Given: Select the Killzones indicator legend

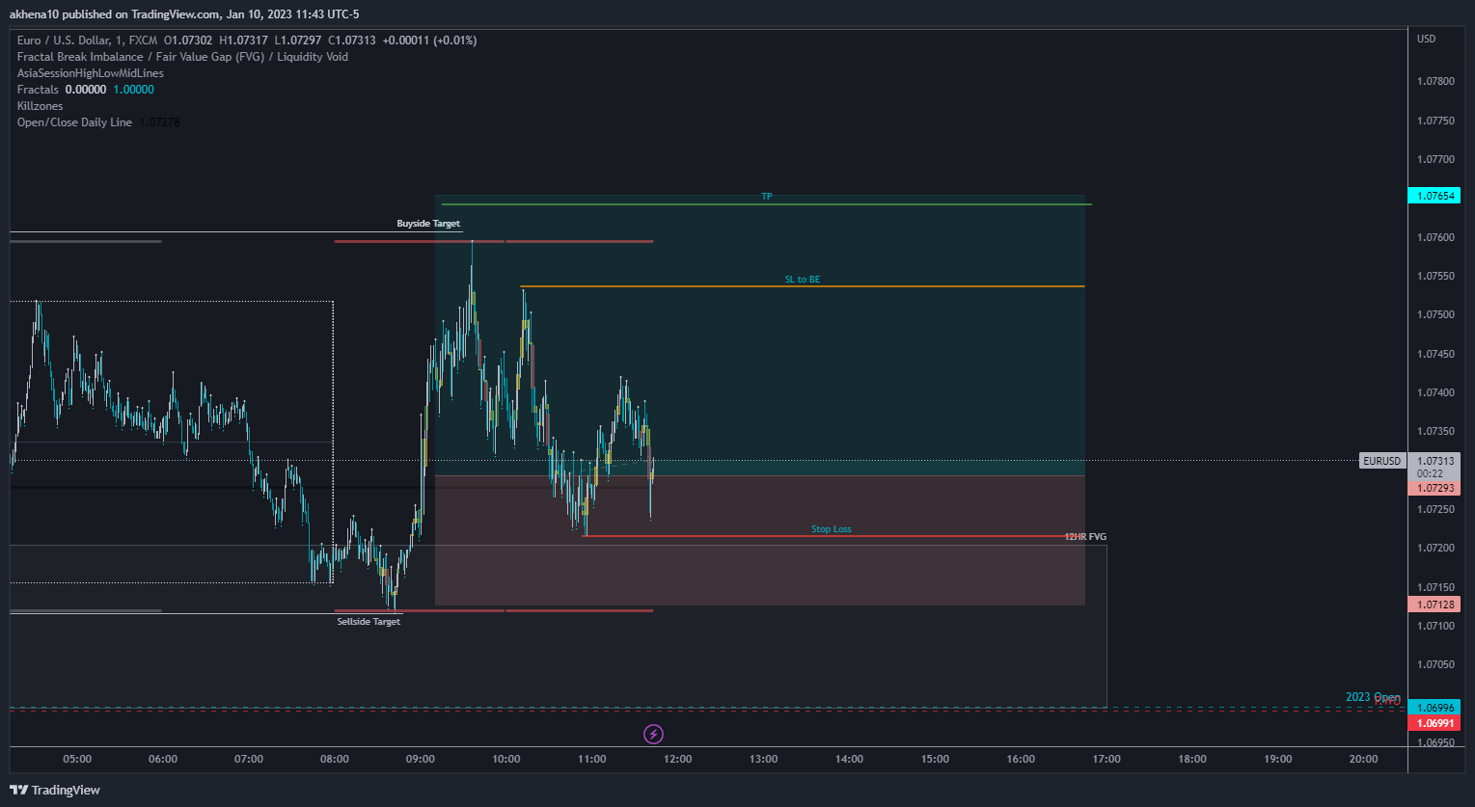Looking at the screenshot, I should 41,106.
